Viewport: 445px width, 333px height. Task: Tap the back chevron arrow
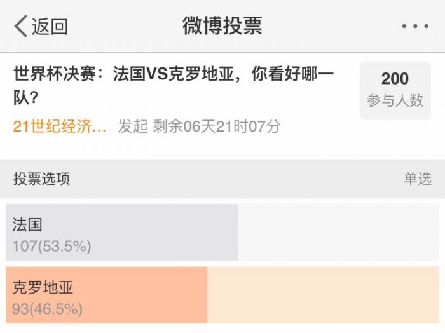tap(21, 27)
